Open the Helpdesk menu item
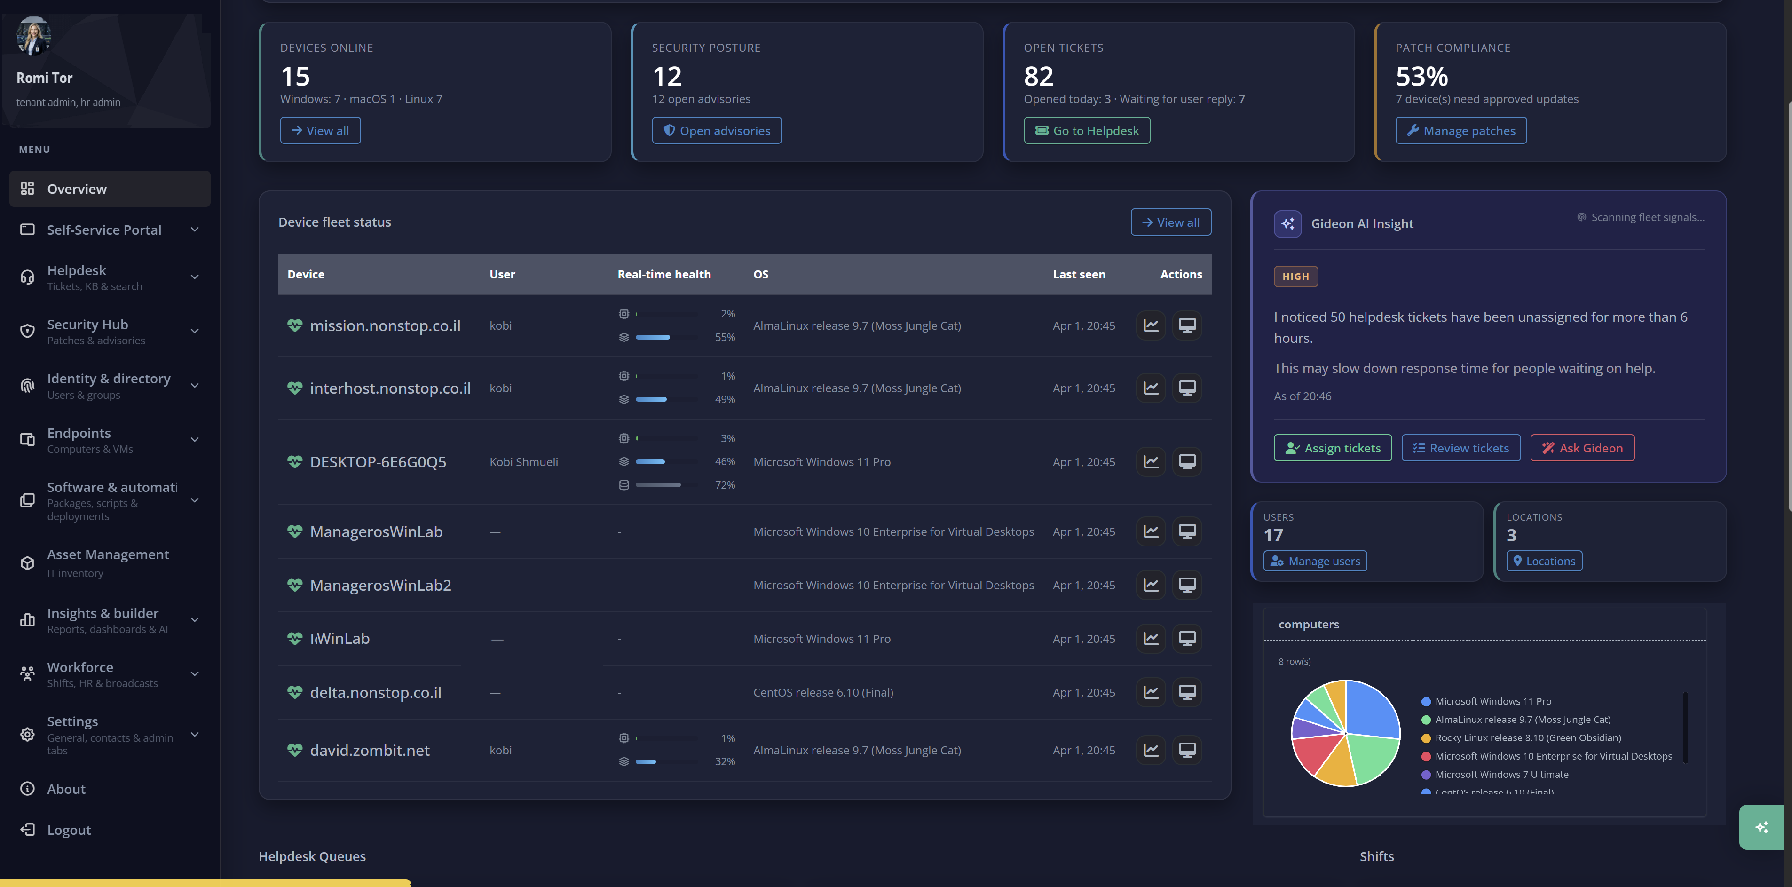The image size is (1792, 887). (77, 270)
